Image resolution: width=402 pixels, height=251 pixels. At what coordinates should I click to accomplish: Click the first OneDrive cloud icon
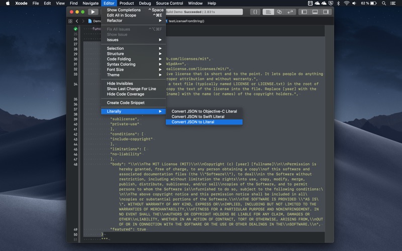click(x=317, y=3)
